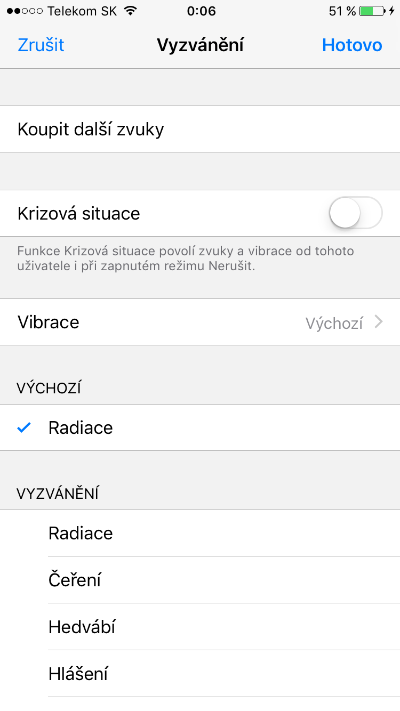This screenshot has height=711, width=400.
Task: Open Koupit další zvuky
Action: (x=91, y=130)
